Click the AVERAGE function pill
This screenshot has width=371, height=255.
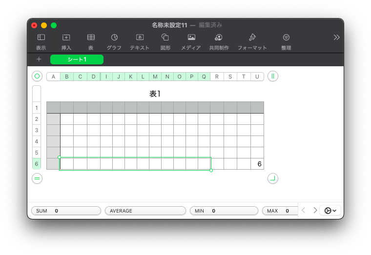click(x=145, y=211)
